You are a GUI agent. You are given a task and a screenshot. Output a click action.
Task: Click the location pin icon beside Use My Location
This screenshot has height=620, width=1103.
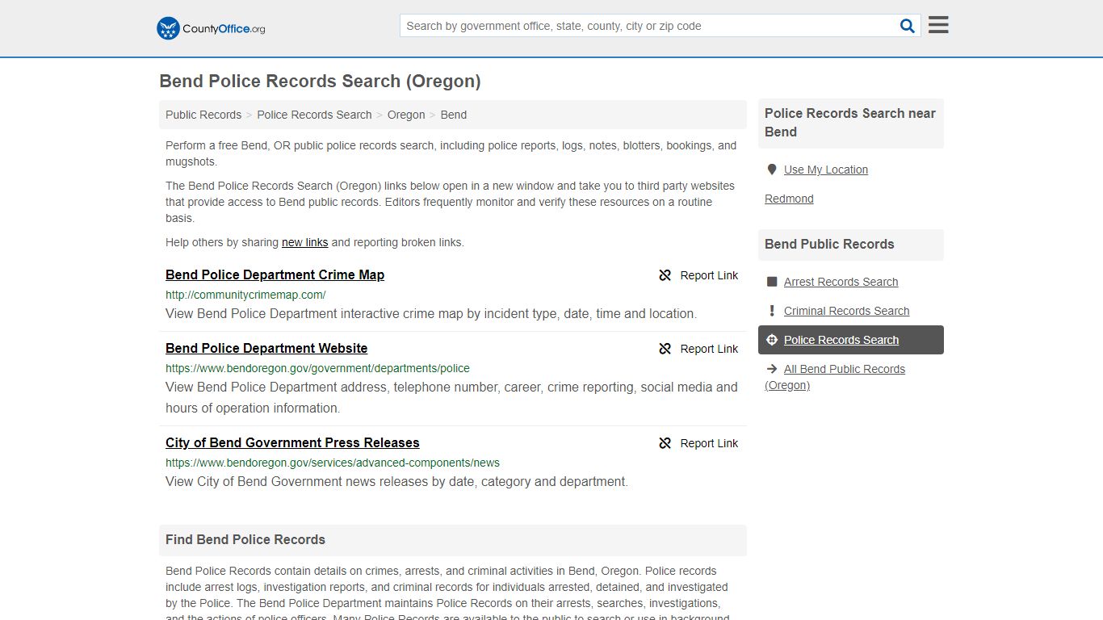tap(772, 170)
